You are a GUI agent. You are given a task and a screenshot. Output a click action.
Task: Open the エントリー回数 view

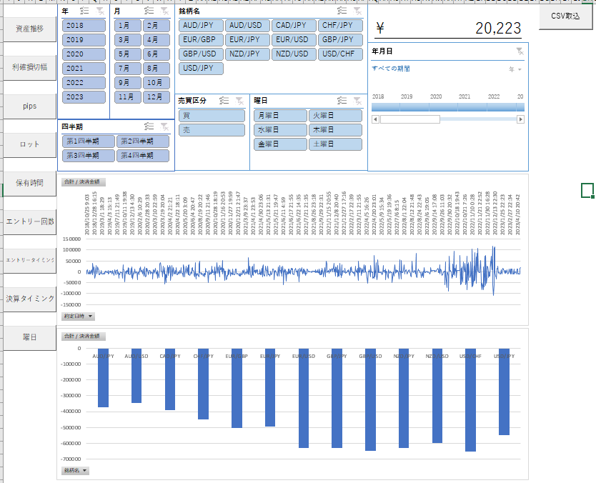click(x=29, y=222)
